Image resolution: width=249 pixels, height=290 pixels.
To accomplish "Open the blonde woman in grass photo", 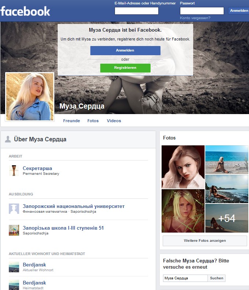I will click(183, 211).
